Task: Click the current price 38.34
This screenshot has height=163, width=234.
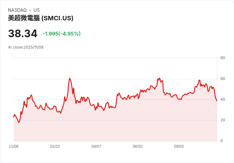Action: pyautogui.click(x=23, y=33)
